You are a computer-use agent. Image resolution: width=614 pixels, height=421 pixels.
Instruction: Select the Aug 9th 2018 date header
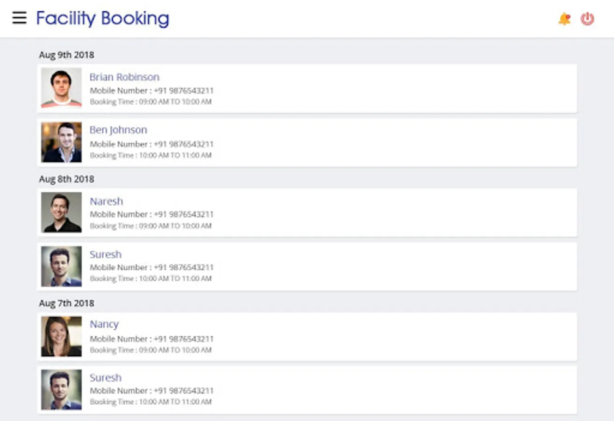pos(66,55)
